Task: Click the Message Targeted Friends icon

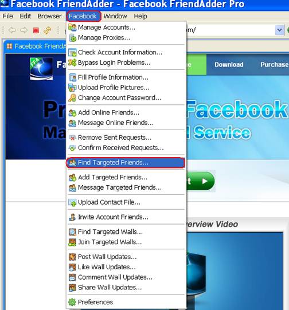Action: (x=72, y=187)
